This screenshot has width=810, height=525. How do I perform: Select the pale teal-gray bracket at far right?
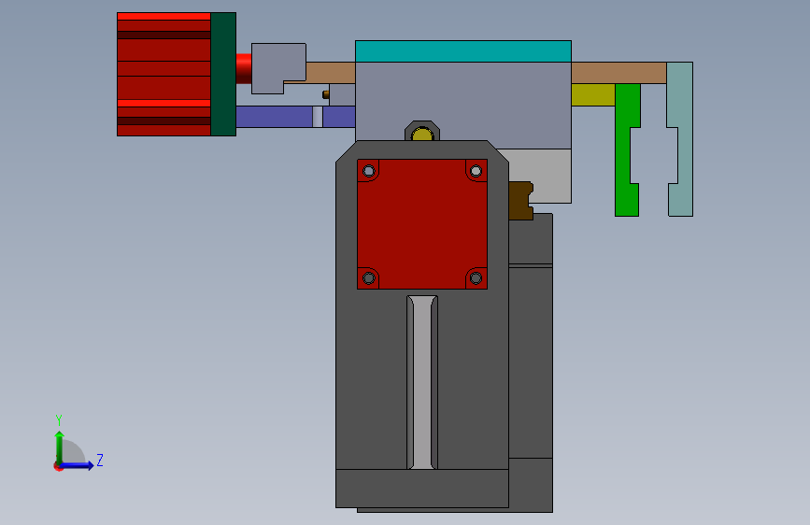[x=685, y=139]
